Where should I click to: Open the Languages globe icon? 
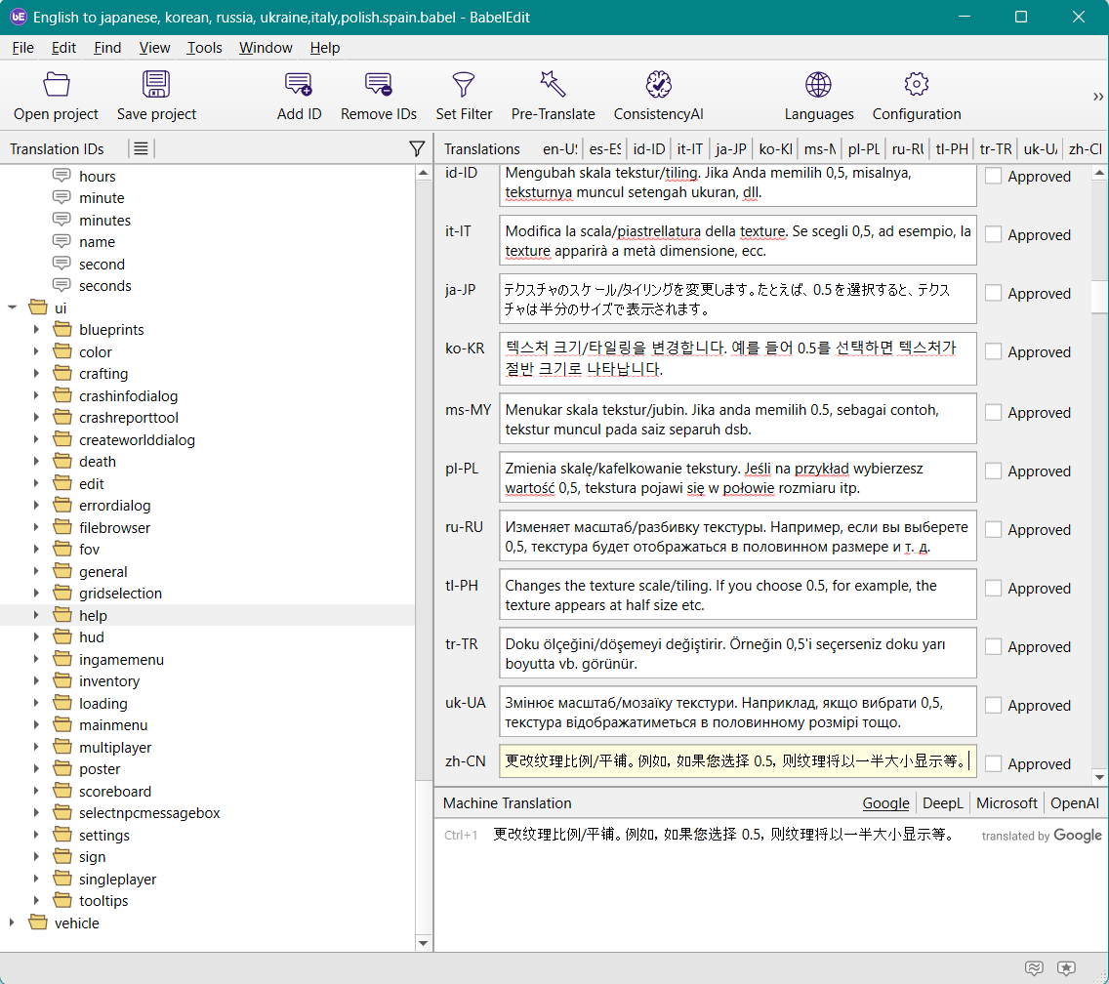[x=818, y=85]
